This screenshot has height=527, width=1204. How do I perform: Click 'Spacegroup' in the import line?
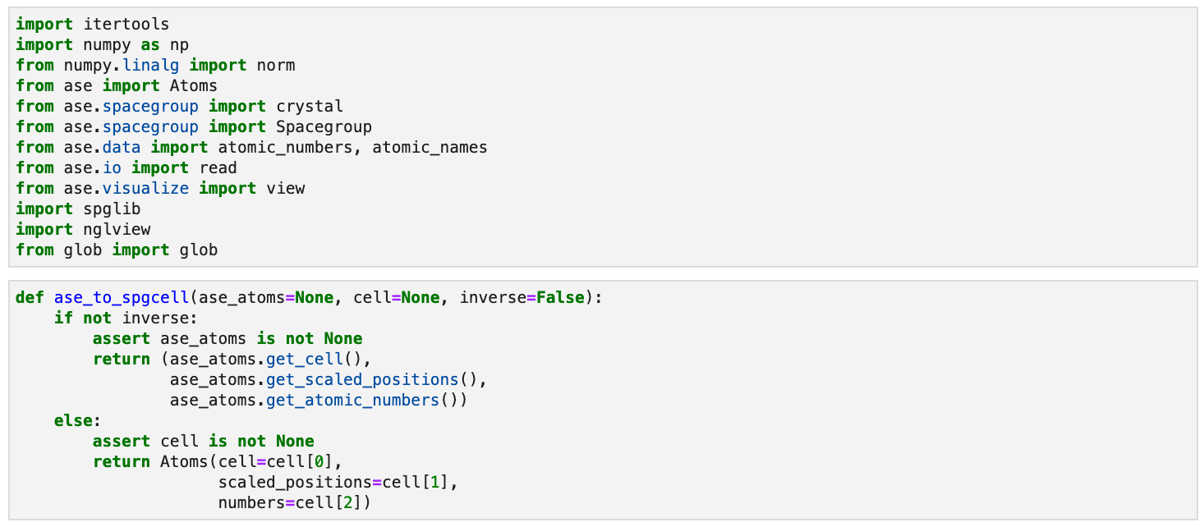pyautogui.click(x=324, y=127)
